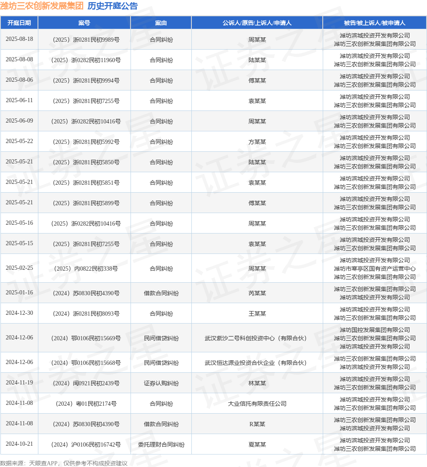This screenshot has width=427, height=467.
Task: Select case number 浙0281民初5851号
Action: coord(86,183)
